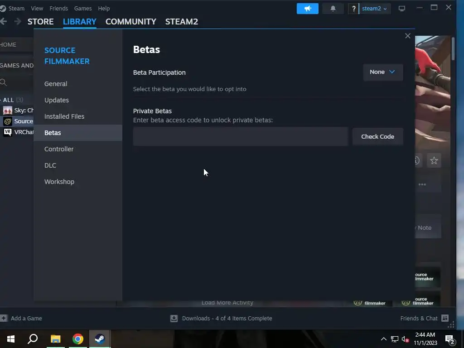Open Downloads - 4 of 4 Items Complete
The width and height of the screenshot is (464, 348).
pos(227,319)
